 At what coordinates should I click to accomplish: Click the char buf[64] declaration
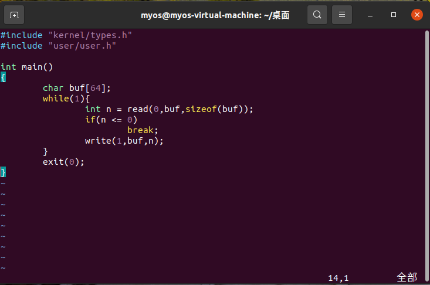tap(76, 88)
